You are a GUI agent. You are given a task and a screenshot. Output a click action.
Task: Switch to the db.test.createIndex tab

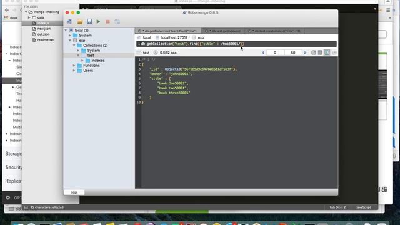pyautogui.click(x=274, y=31)
